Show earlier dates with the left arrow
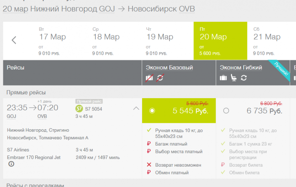This screenshot has height=187, width=296. click(x=14, y=40)
